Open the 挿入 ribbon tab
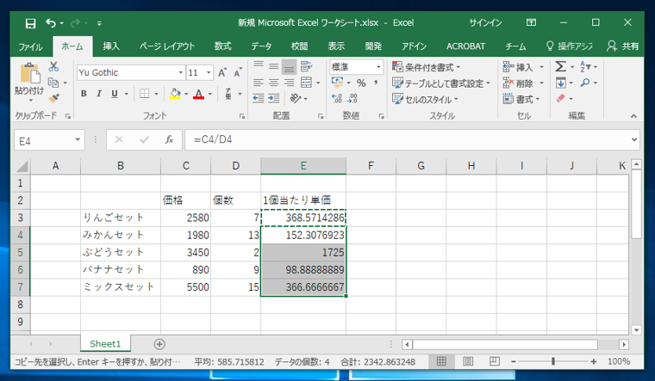The height and width of the screenshot is (381, 655). tap(111, 46)
